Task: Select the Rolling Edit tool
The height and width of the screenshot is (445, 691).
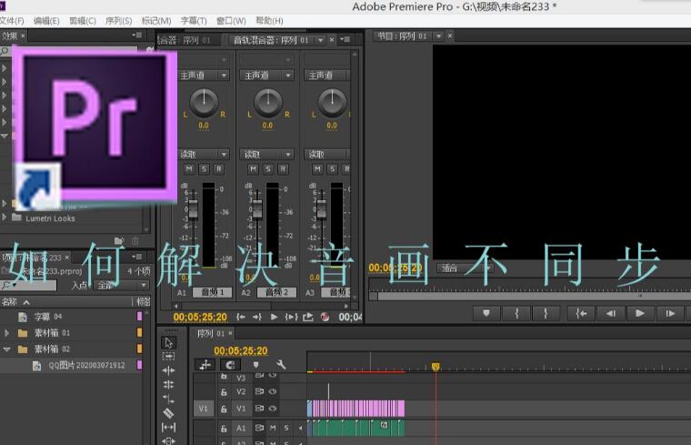Action: [x=169, y=385]
